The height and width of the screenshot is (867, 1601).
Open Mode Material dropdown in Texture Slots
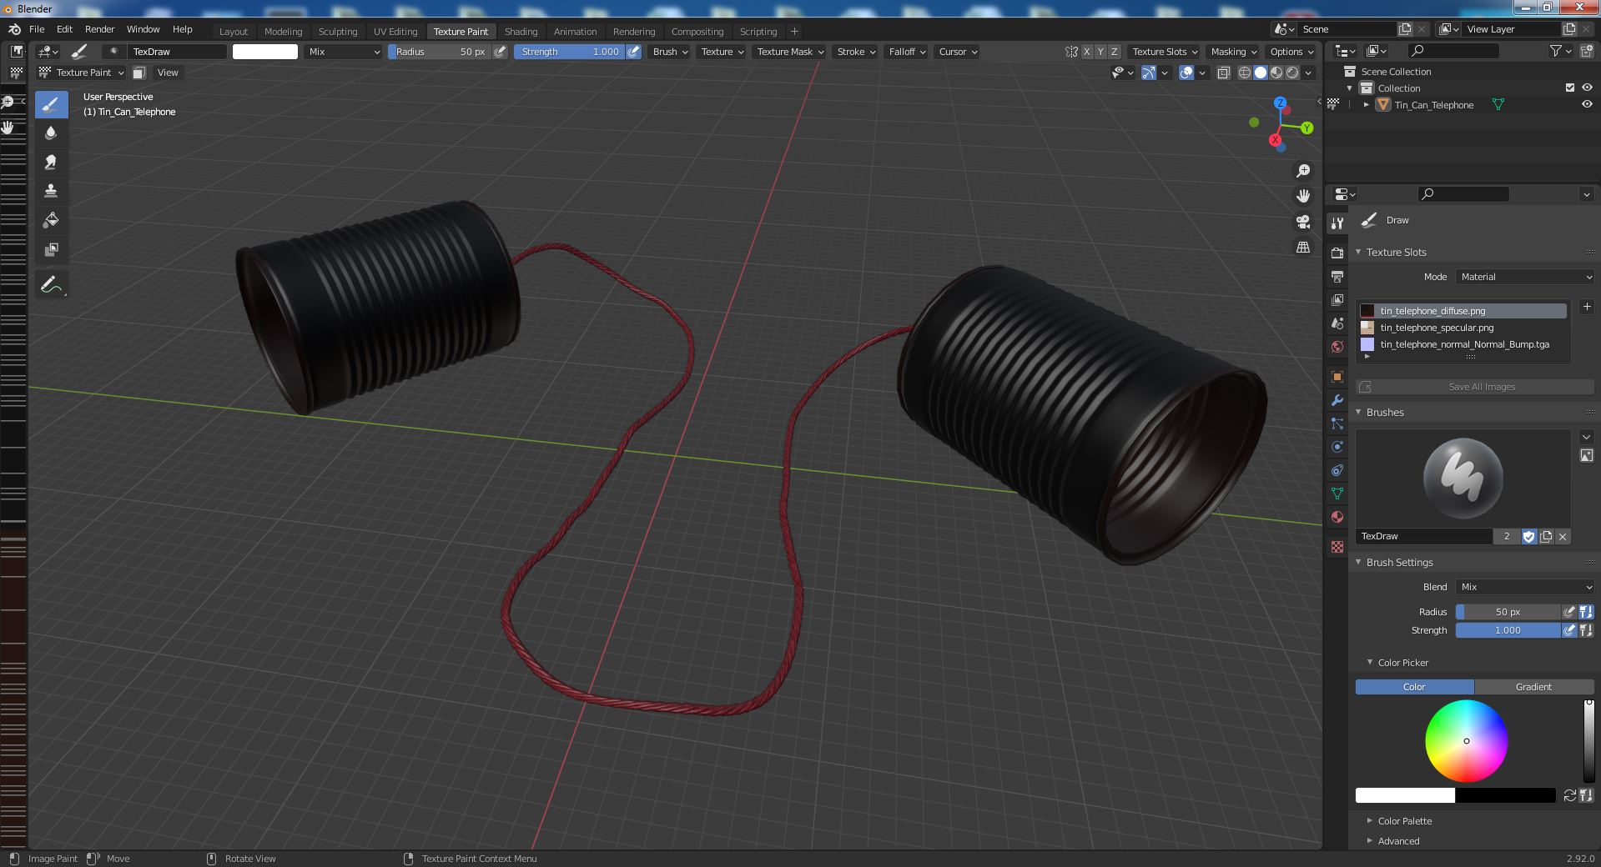coord(1525,277)
